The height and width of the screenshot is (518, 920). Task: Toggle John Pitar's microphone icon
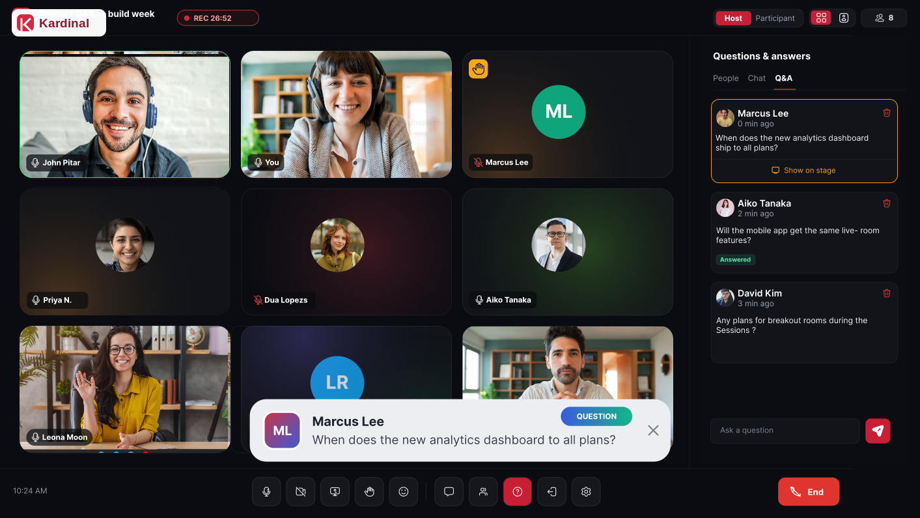(36, 162)
